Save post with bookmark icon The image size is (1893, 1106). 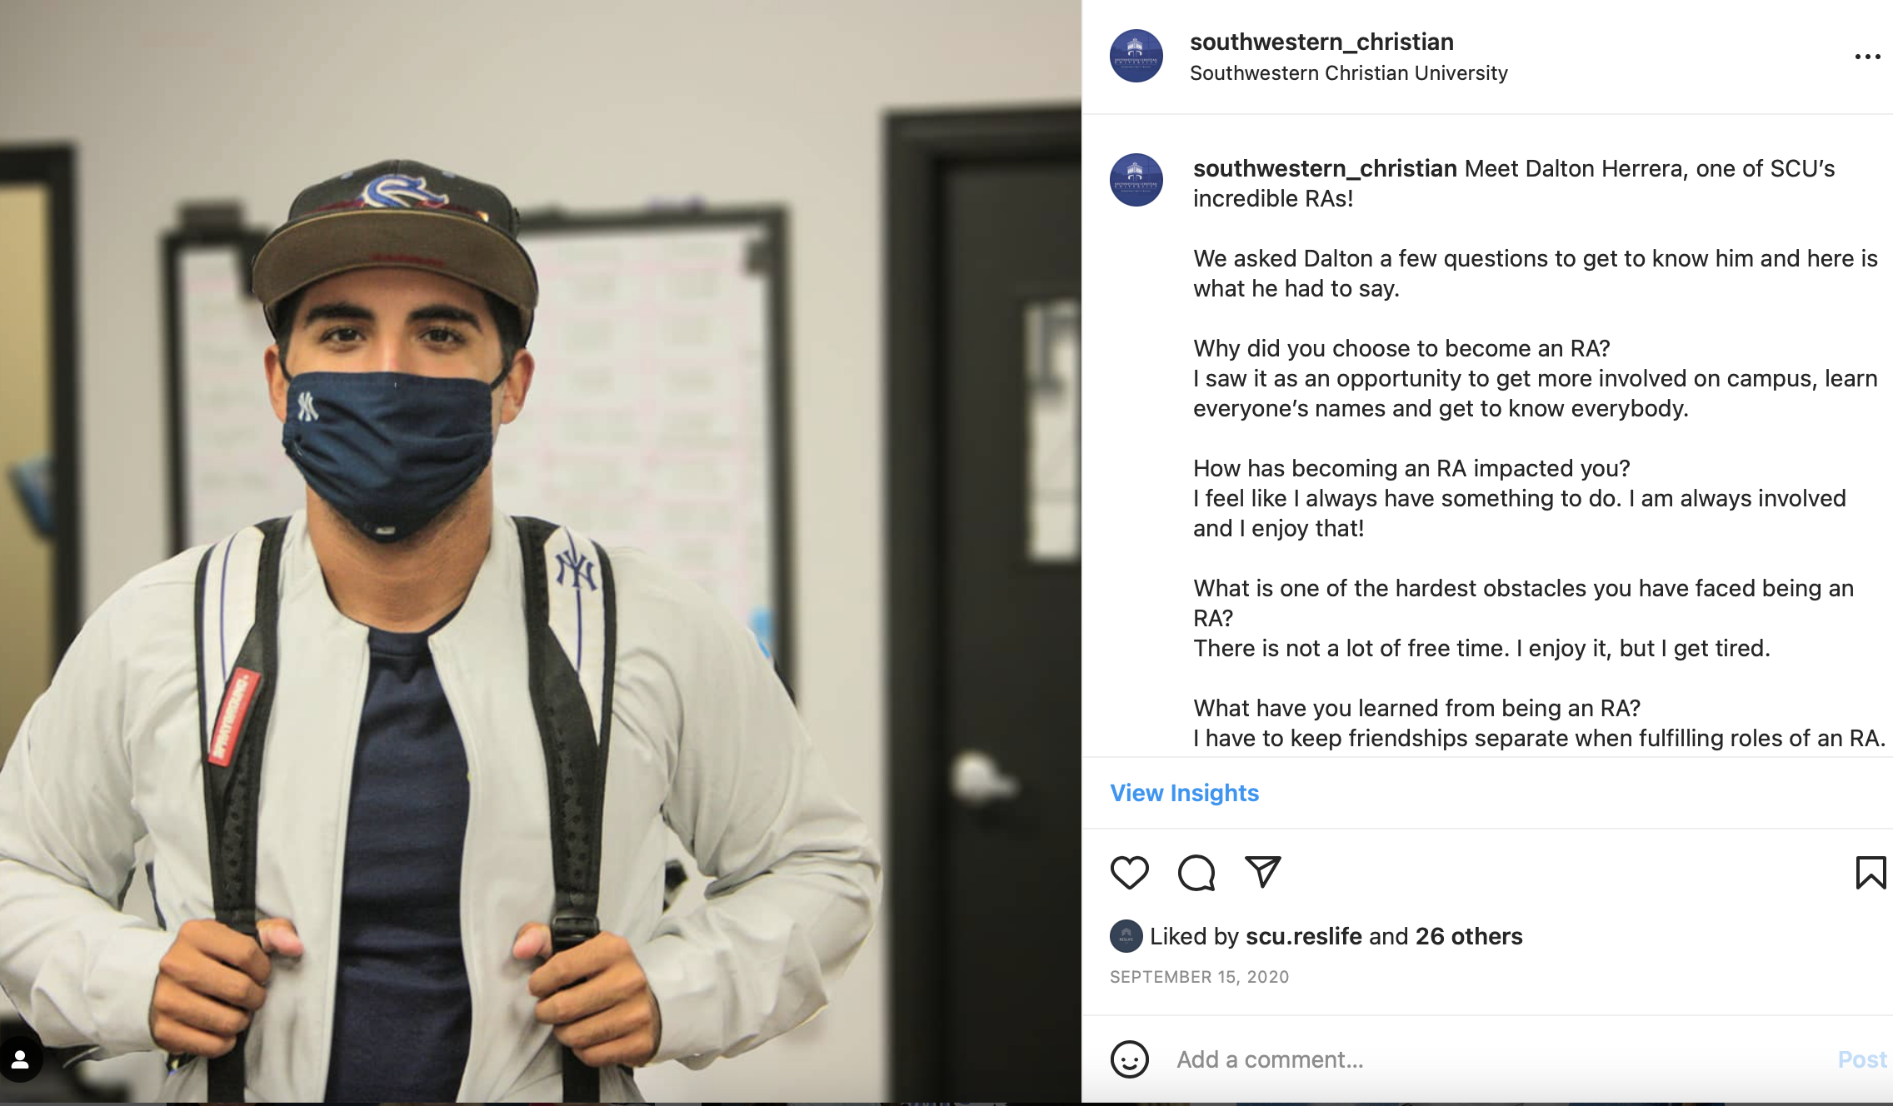click(x=1871, y=873)
